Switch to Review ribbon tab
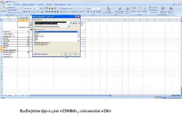The image size is (182, 136). pos(60,5)
